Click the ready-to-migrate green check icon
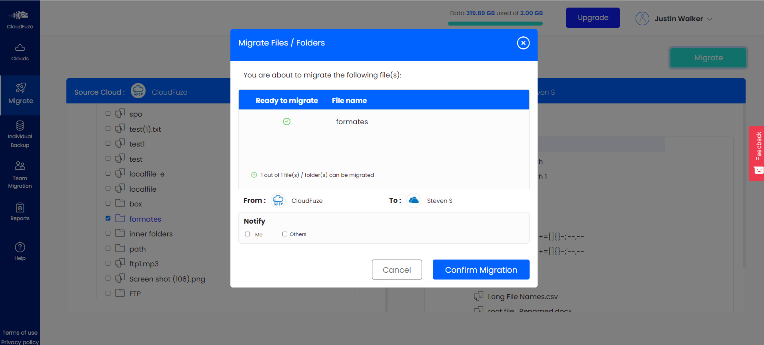764x345 pixels. 287,121
